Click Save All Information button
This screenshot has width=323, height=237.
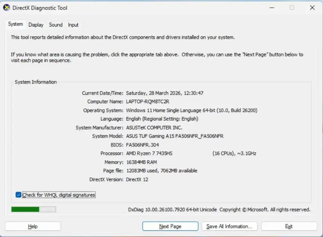229,226
